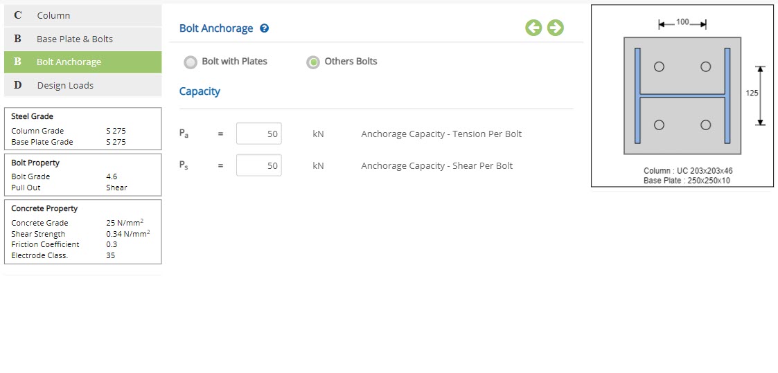Click the Steel Grade panel header
The height and width of the screenshot is (373, 778).
coord(33,116)
